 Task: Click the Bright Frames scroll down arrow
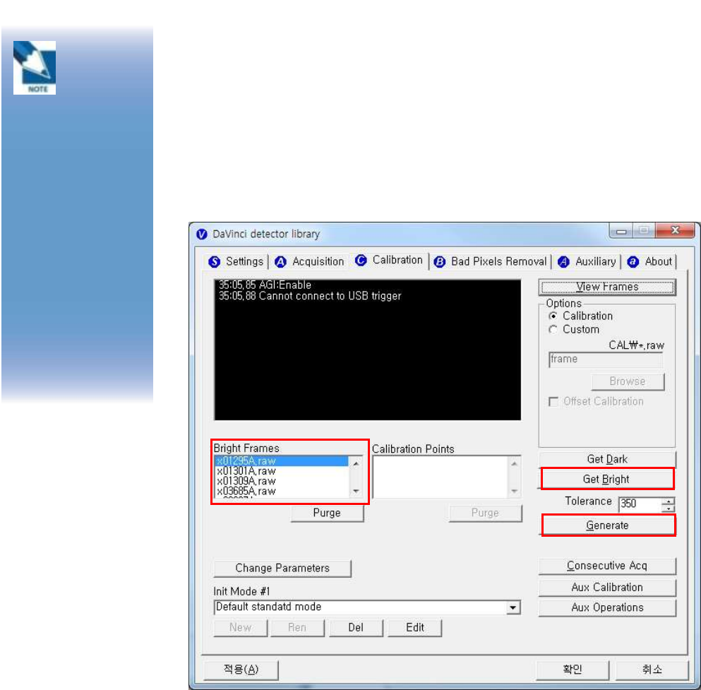[356, 491]
